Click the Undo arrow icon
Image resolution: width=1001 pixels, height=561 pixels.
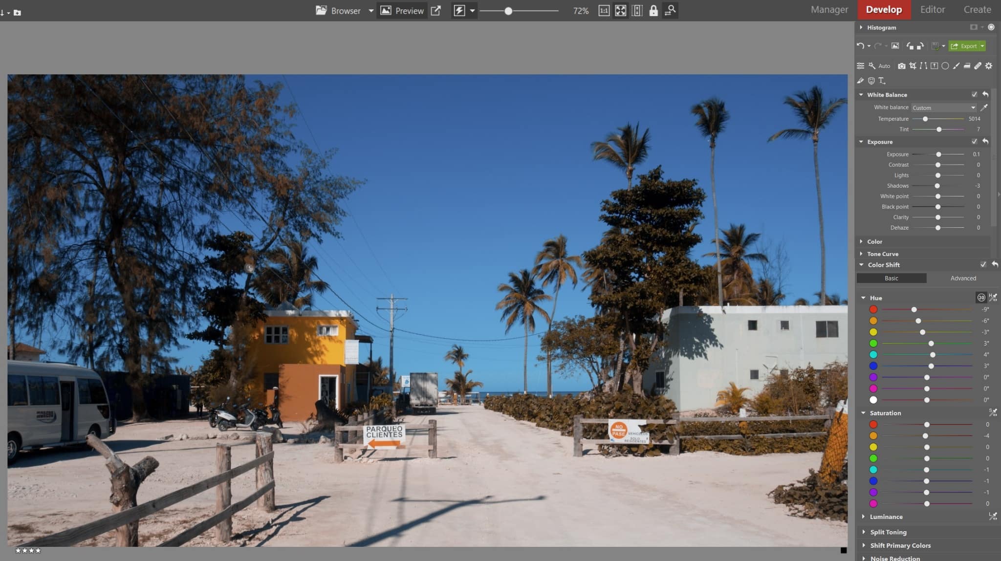tap(861, 46)
